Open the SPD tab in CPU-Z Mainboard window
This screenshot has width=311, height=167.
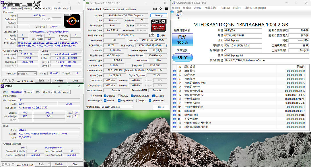pos(38,92)
